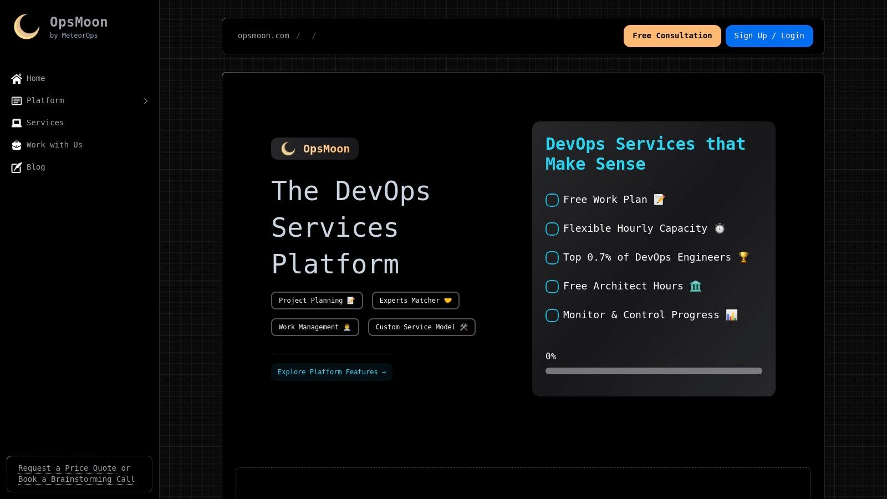Check Flexible Hourly Capacity option
The width and height of the screenshot is (887, 499).
552,229
